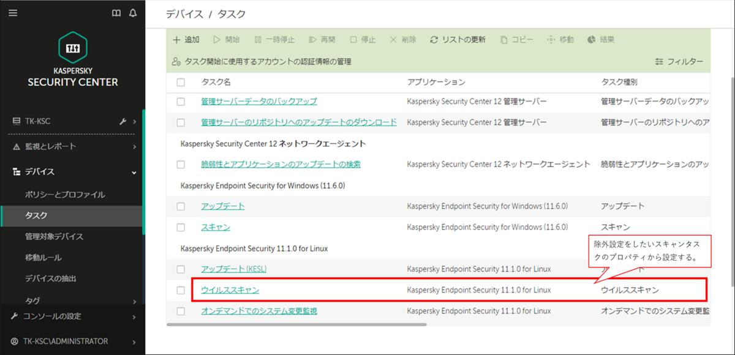
Task: Open the documentation book icon
Action: pyautogui.click(x=116, y=13)
